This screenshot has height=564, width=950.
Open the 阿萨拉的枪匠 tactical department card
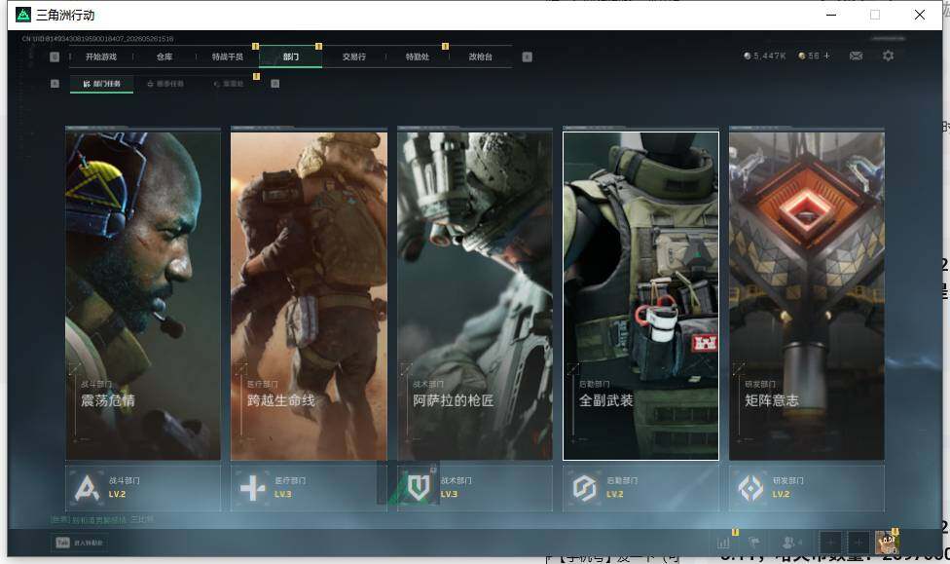tap(475, 296)
